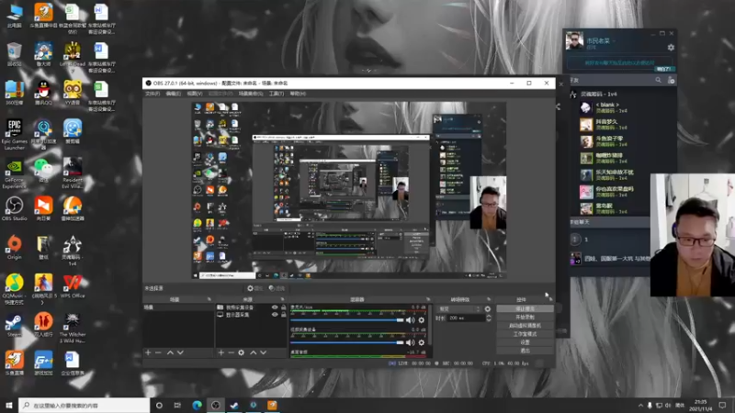The height and width of the screenshot is (413, 735).
Task: Toggle visibility of video capture device source
Action: click(x=275, y=307)
